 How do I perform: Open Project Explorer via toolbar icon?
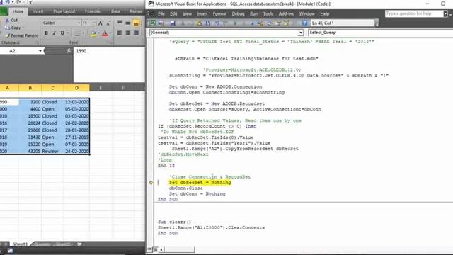[269, 23]
